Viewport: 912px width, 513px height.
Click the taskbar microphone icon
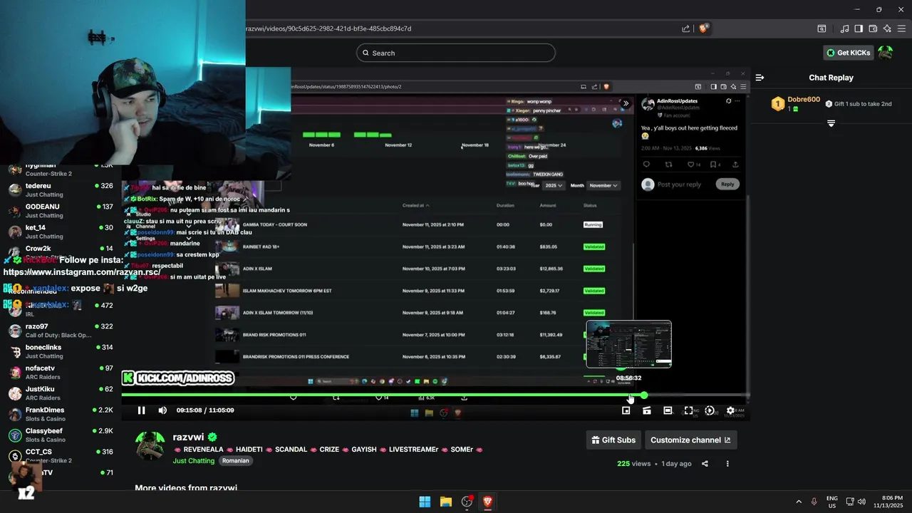(x=814, y=502)
